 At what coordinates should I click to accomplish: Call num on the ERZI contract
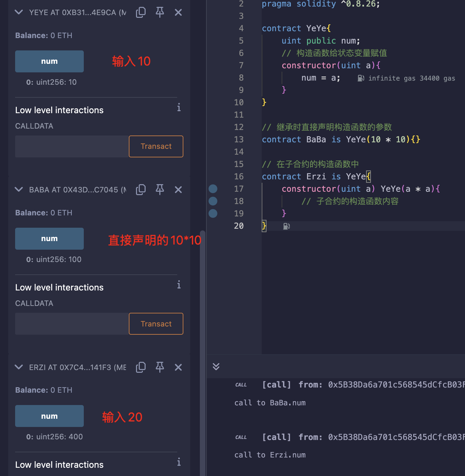point(49,416)
